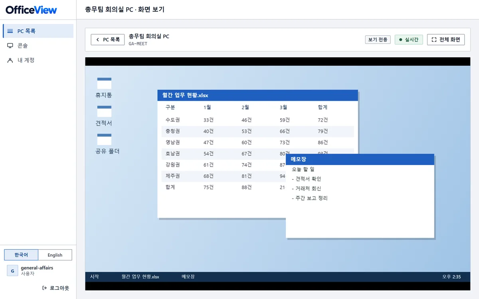Open PC 목록 in the sidebar
The width and height of the screenshot is (479, 299).
(x=38, y=31)
